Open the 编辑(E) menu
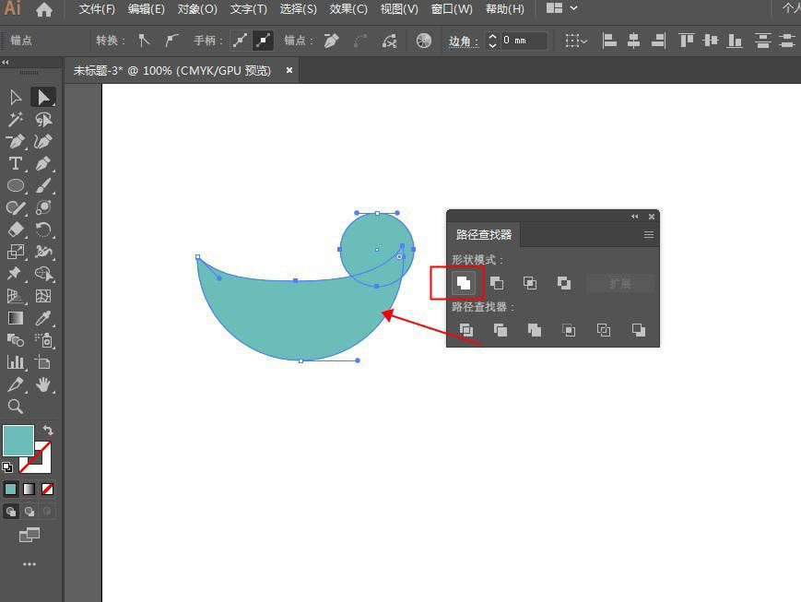The image size is (801, 602). coord(147,8)
